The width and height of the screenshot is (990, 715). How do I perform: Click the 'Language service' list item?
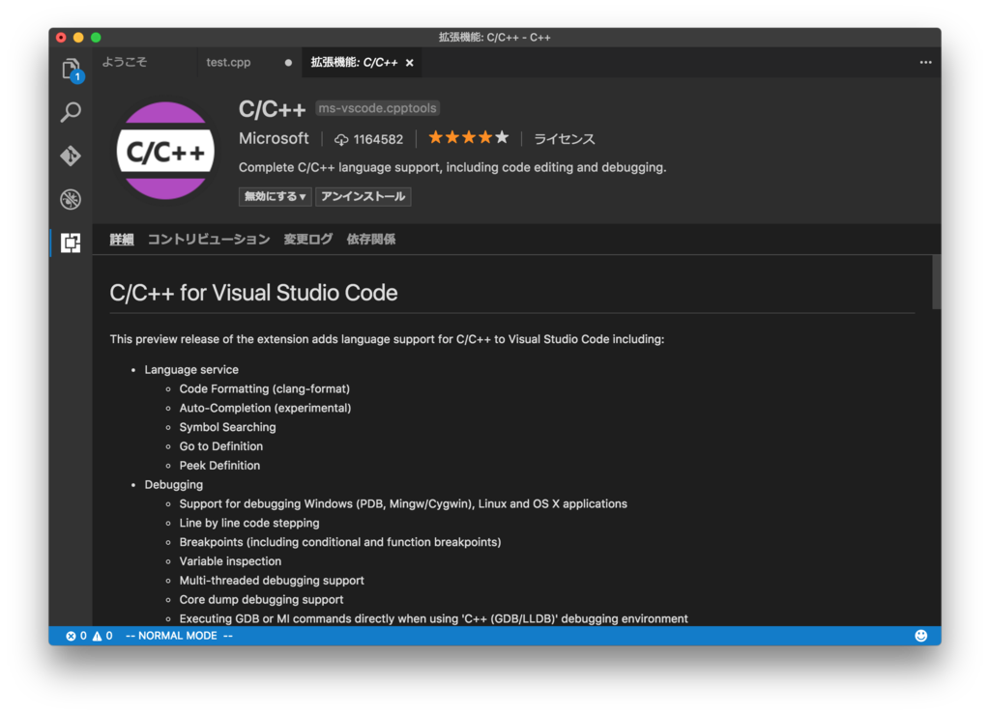(x=191, y=370)
